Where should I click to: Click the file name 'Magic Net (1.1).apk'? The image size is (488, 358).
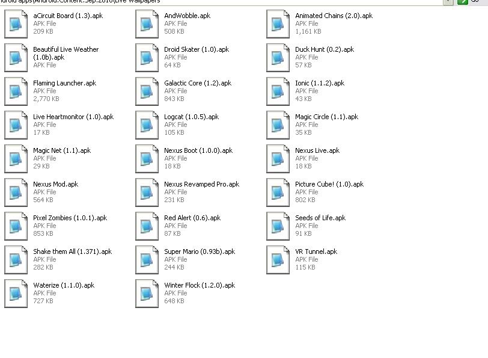[62, 150]
